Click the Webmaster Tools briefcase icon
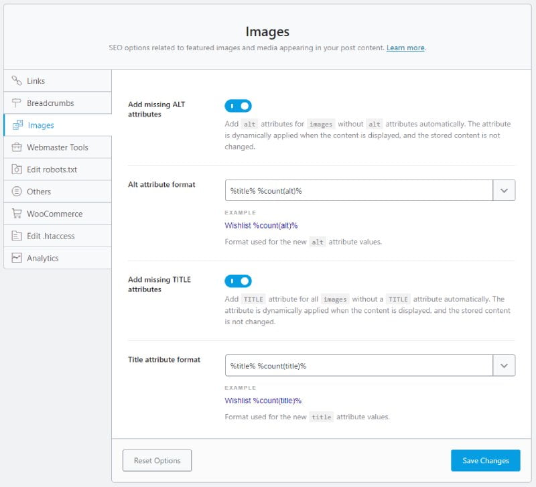This screenshot has width=536, height=487. click(17, 147)
